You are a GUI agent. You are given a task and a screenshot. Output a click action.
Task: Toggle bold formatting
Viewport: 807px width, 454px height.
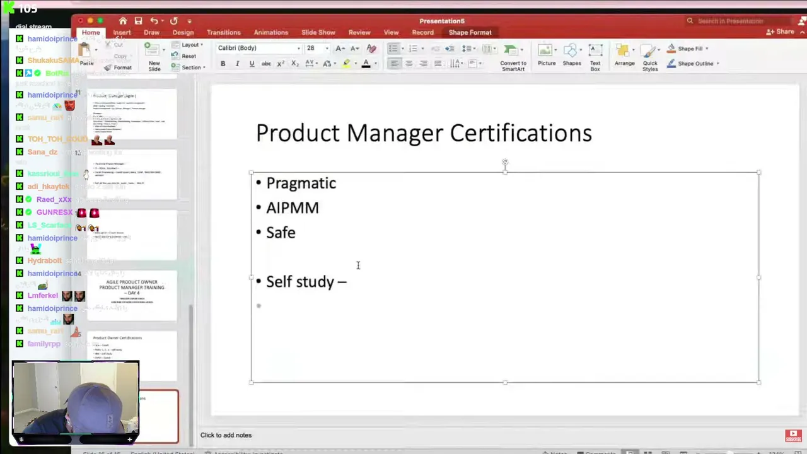[223, 64]
